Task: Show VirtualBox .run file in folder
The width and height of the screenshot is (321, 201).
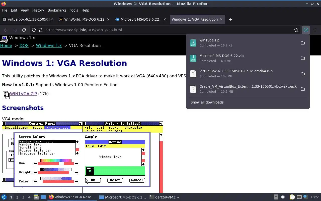Action: coord(303,74)
